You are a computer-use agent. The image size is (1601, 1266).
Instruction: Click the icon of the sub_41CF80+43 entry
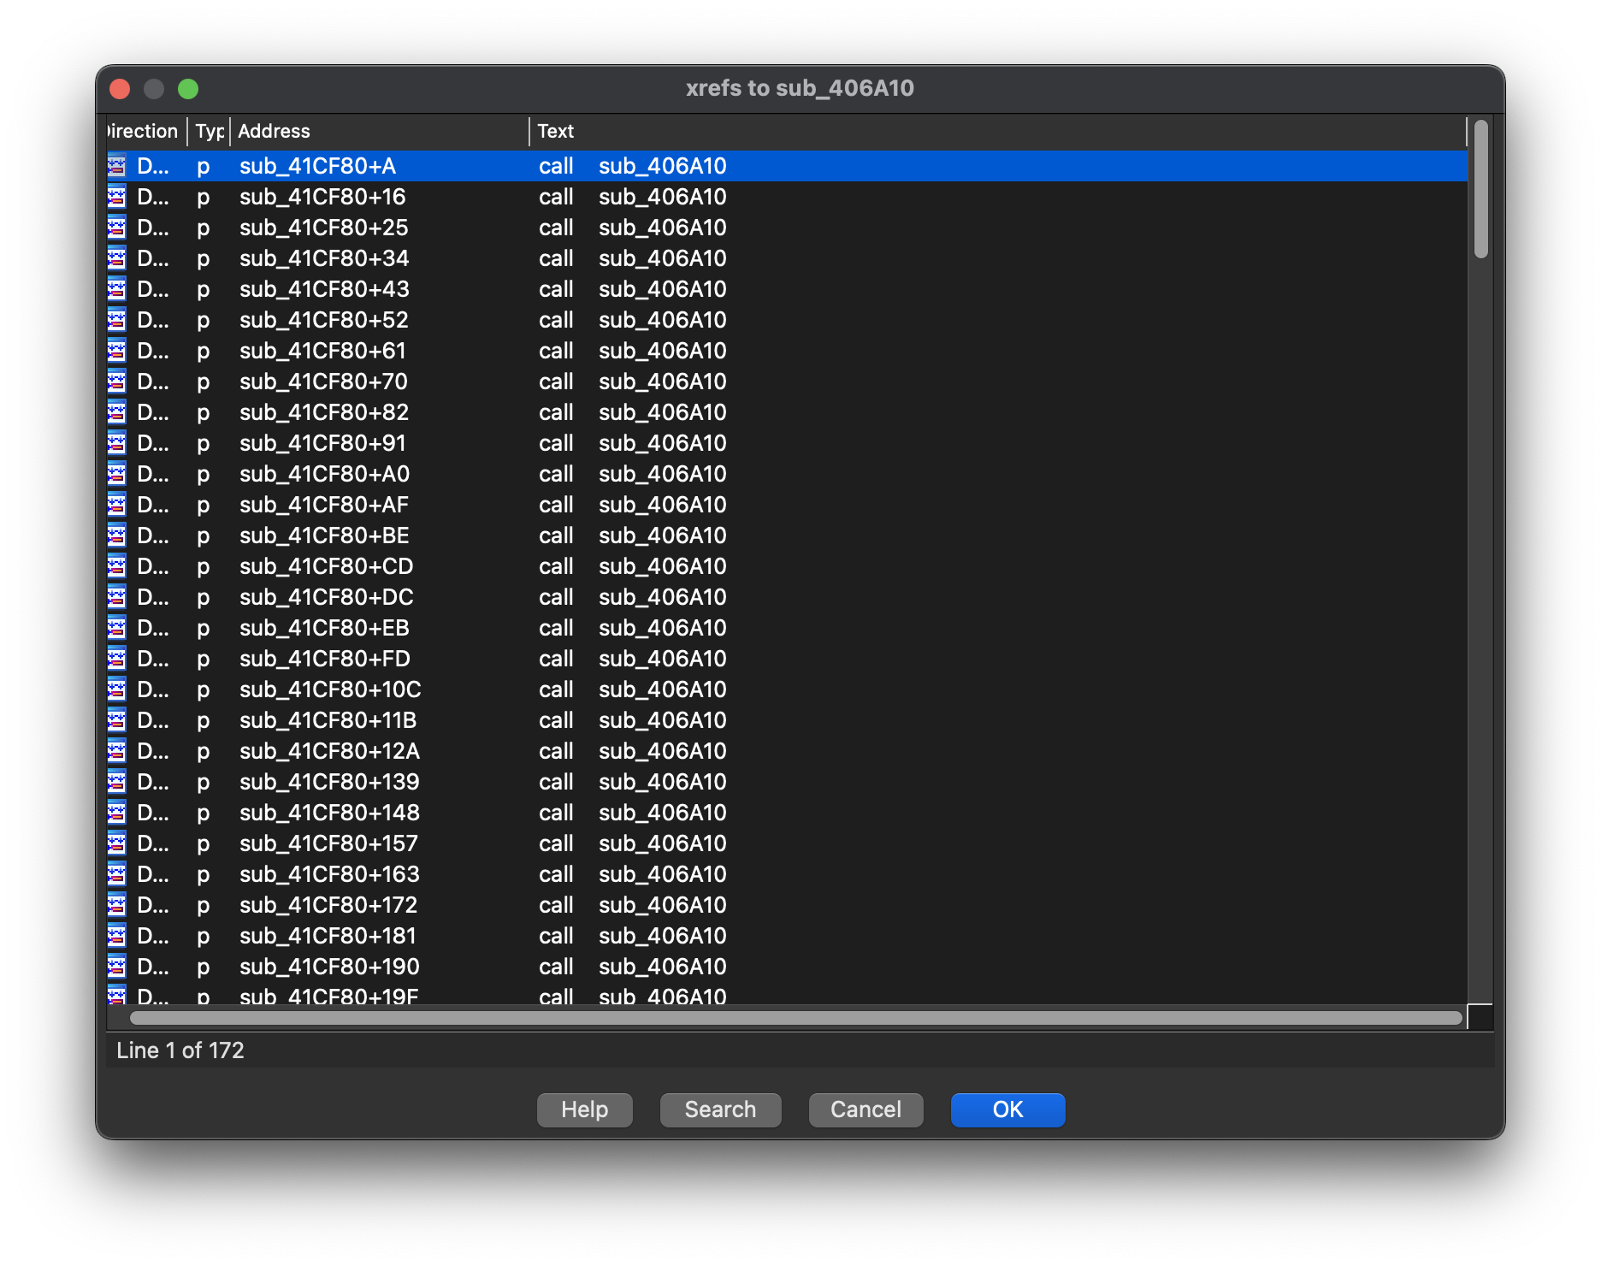117,289
